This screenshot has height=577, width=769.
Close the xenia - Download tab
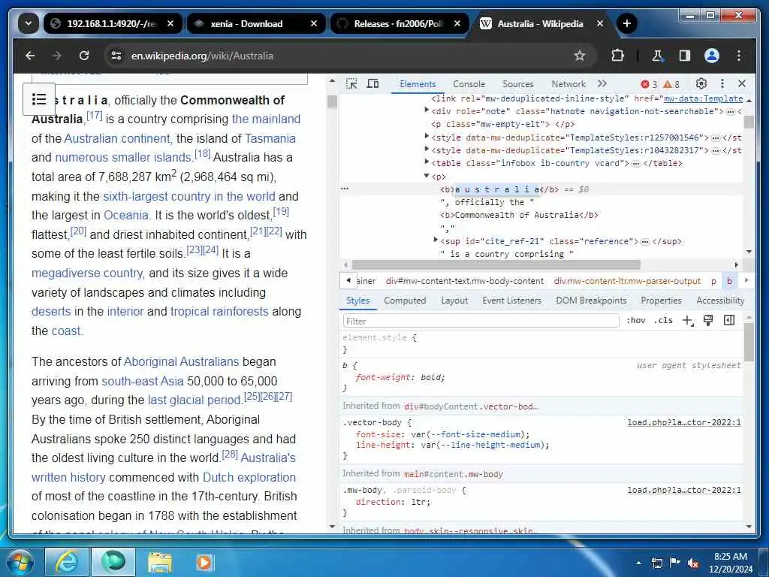coord(313,23)
